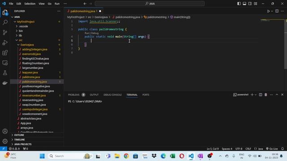287x161 pixels.
Task: Open adding2integers.java file
Action: coord(35,49)
